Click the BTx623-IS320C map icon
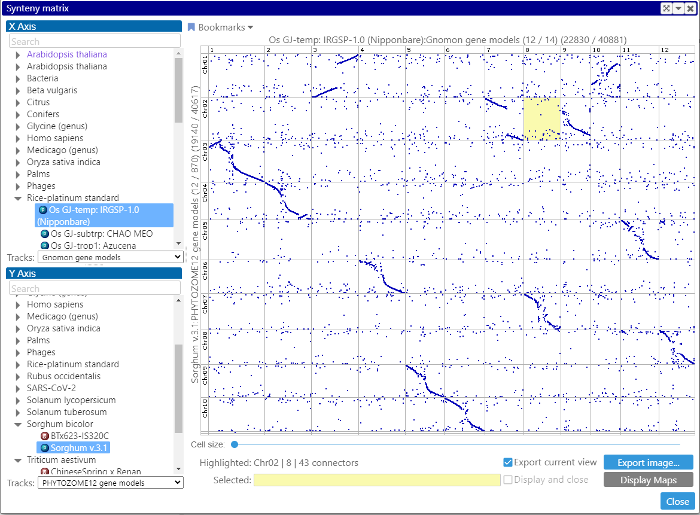This screenshot has height=515, width=700. pos(45,436)
